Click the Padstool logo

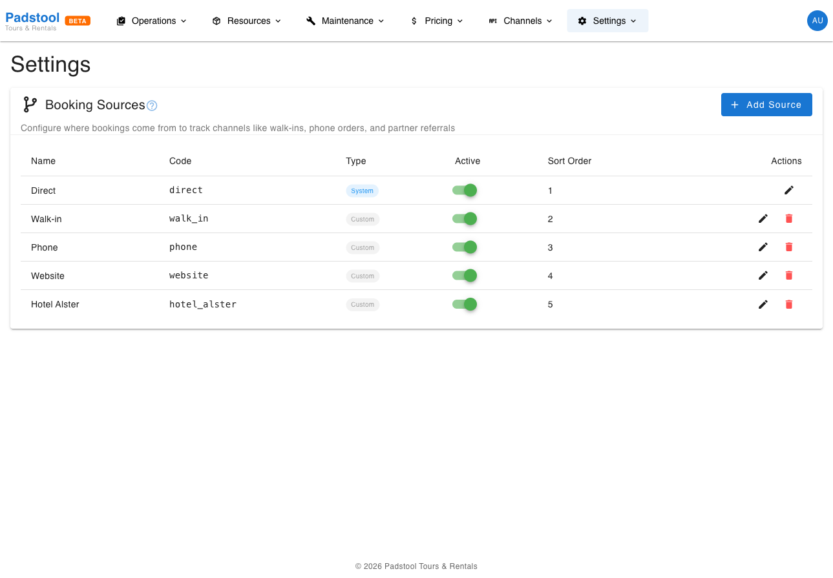(32, 21)
